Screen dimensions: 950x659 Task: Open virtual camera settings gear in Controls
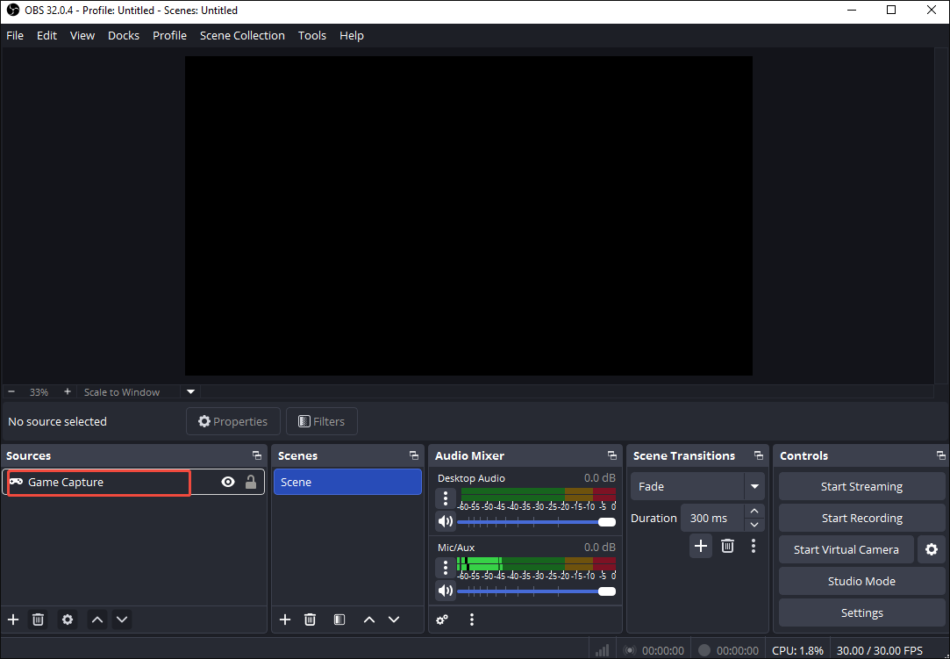(x=931, y=549)
